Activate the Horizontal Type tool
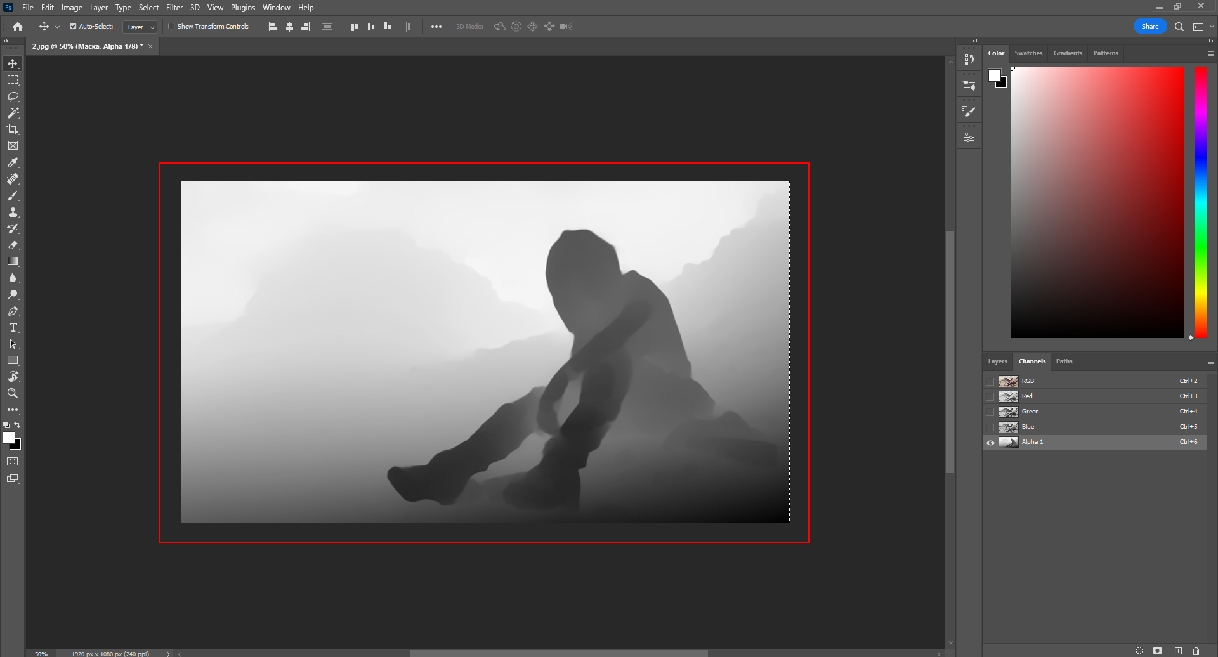Viewport: 1218px width, 657px height. click(13, 327)
